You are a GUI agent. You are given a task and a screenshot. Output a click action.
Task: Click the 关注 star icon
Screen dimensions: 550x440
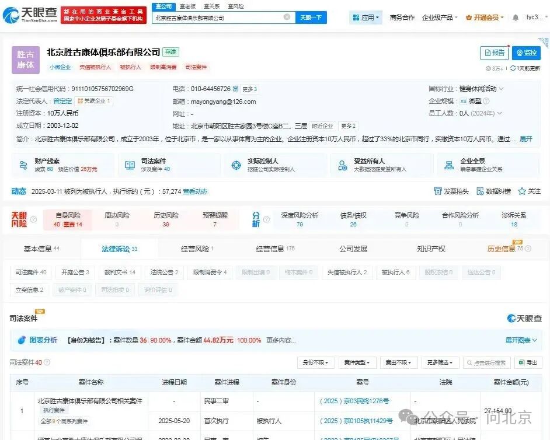522,191
